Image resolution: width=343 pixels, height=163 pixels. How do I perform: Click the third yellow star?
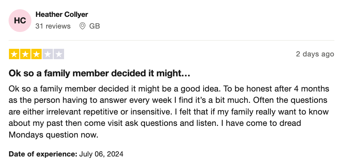[x=37, y=54]
